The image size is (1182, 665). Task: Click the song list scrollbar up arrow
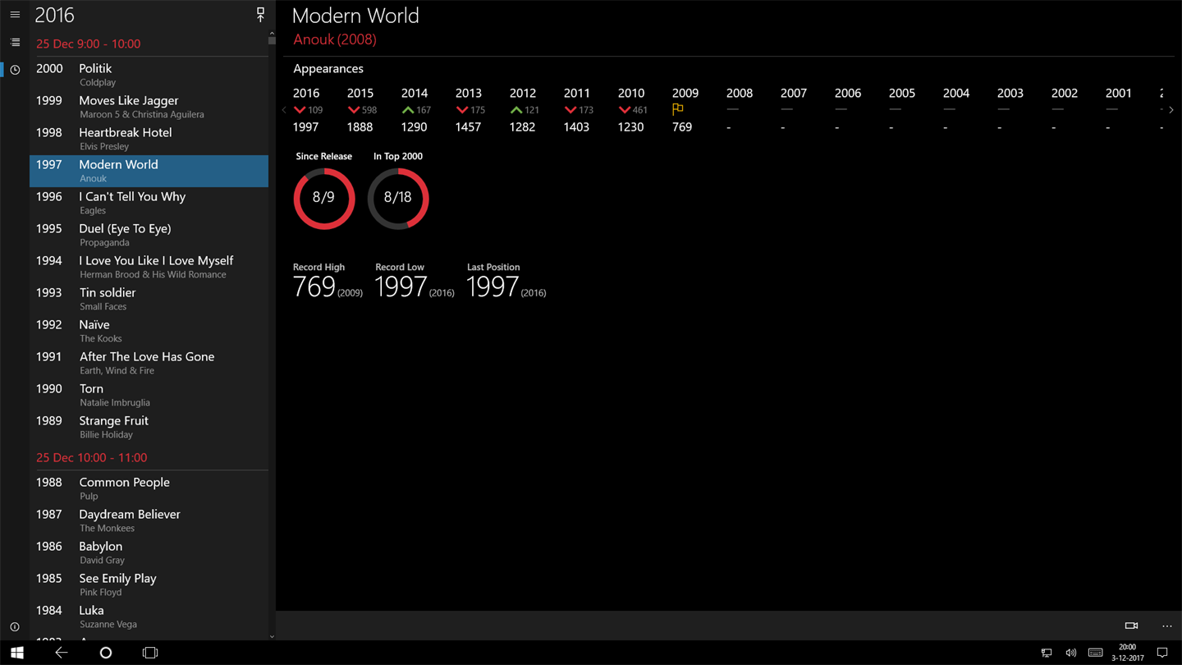click(272, 34)
